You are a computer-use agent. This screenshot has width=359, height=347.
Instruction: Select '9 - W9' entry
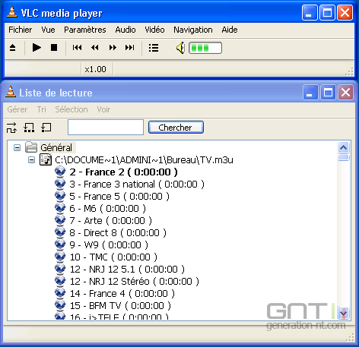tap(109, 245)
